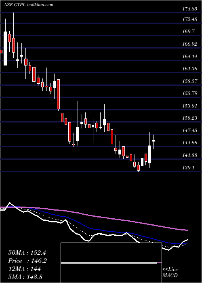Click the 164.14 price axis label
The image size is (202, 283).
coord(189,56)
